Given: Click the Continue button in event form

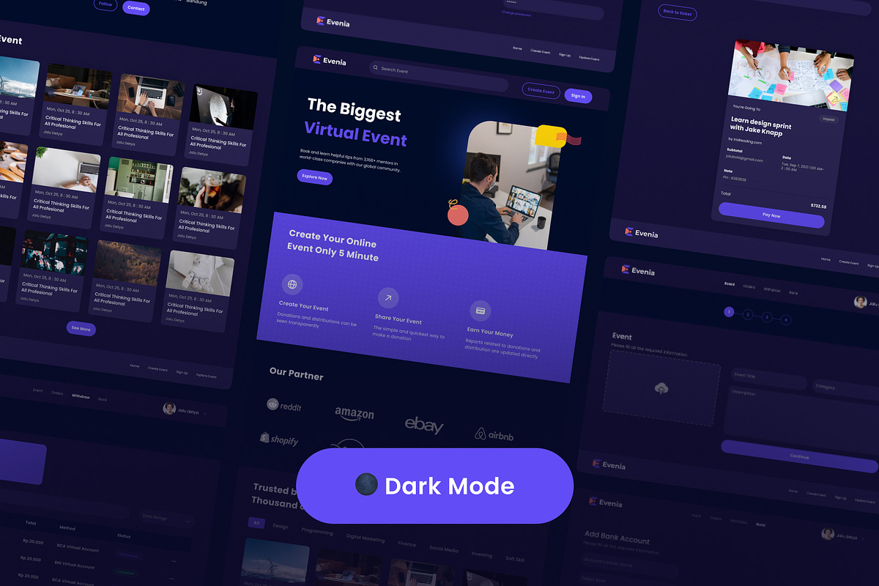Looking at the screenshot, I should coord(799,456).
